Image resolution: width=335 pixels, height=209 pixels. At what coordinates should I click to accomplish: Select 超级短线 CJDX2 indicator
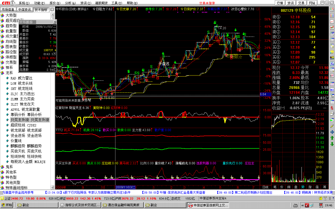[x=23, y=125]
